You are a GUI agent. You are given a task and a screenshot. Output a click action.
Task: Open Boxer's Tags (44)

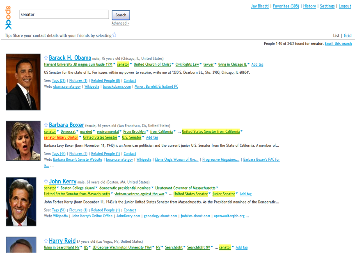click(x=59, y=154)
